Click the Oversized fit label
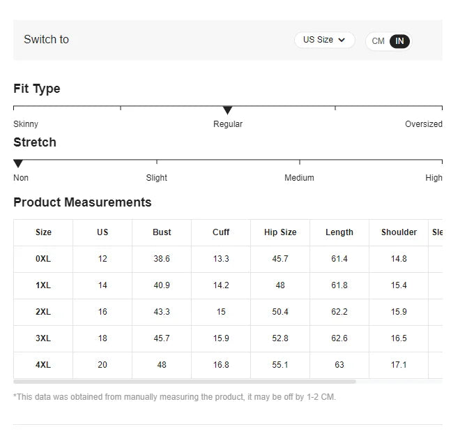 423,124
